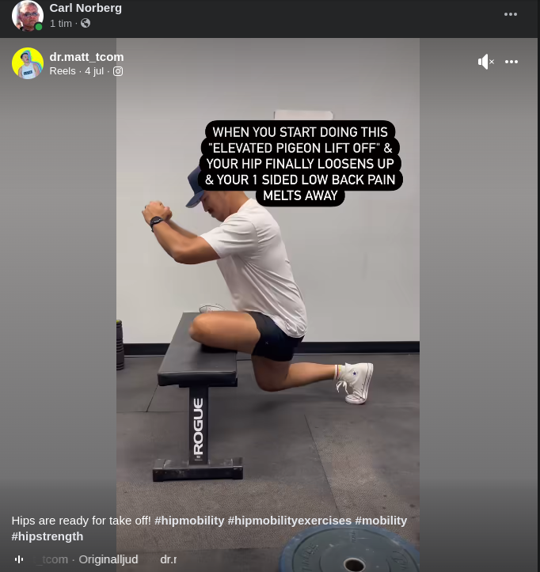Open the #hipstrength hashtag
This screenshot has height=572, width=540.
tap(48, 536)
